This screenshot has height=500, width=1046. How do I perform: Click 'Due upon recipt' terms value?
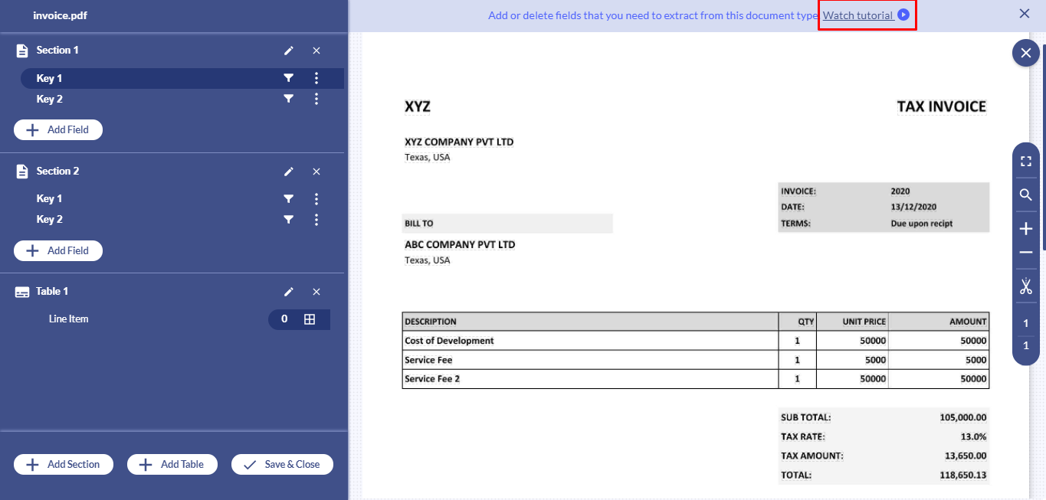(921, 224)
